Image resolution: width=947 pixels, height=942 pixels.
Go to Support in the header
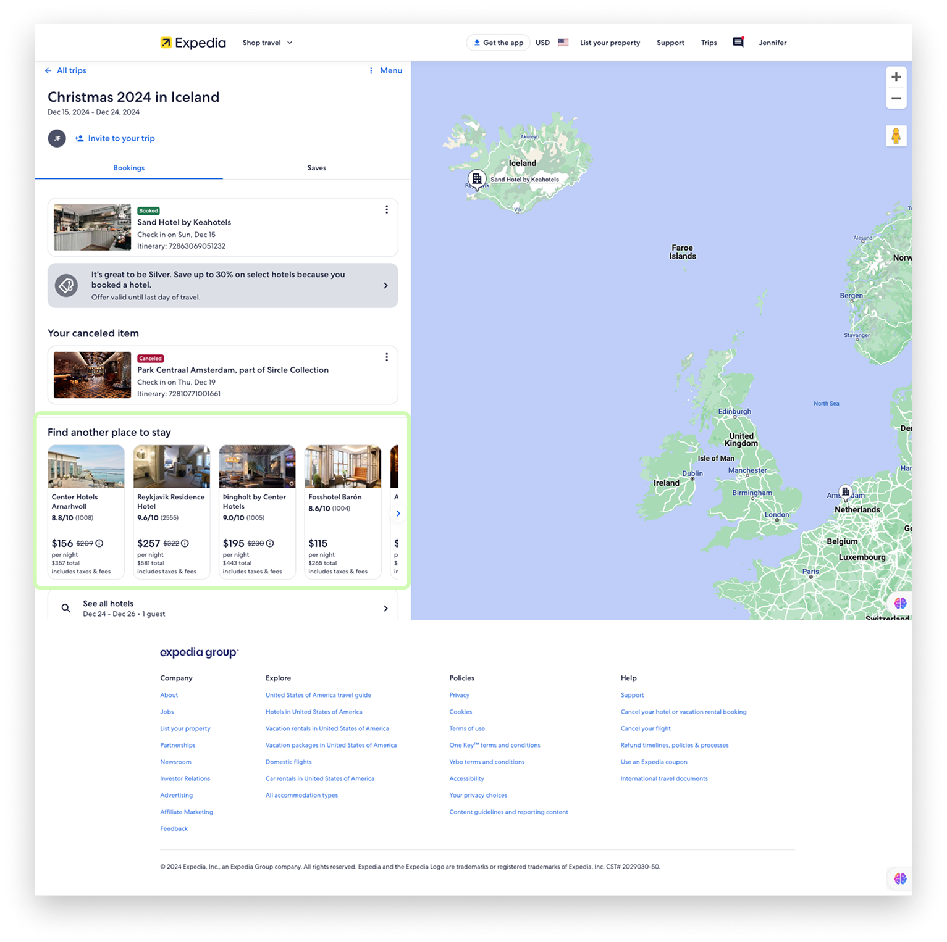pos(670,43)
